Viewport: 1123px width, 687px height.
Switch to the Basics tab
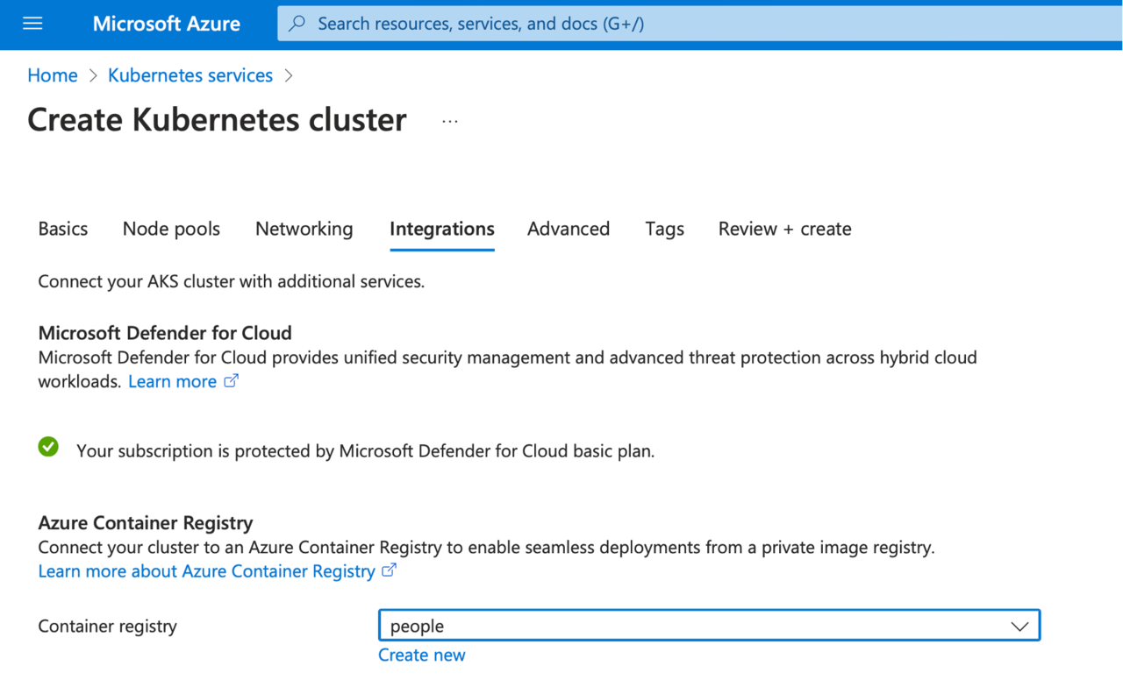coord(63,229)
